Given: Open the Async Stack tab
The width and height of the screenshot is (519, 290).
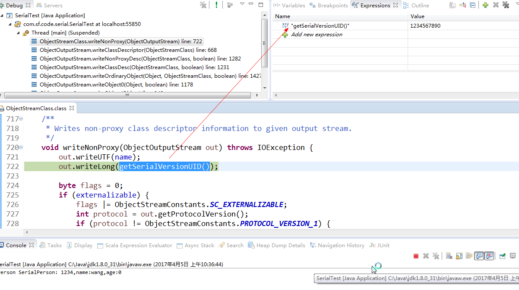Looking at the screenshot, I should click(x=195, y=245).
